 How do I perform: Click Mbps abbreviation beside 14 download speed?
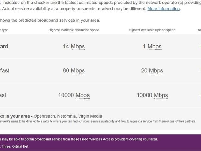[x=78, y=47]
